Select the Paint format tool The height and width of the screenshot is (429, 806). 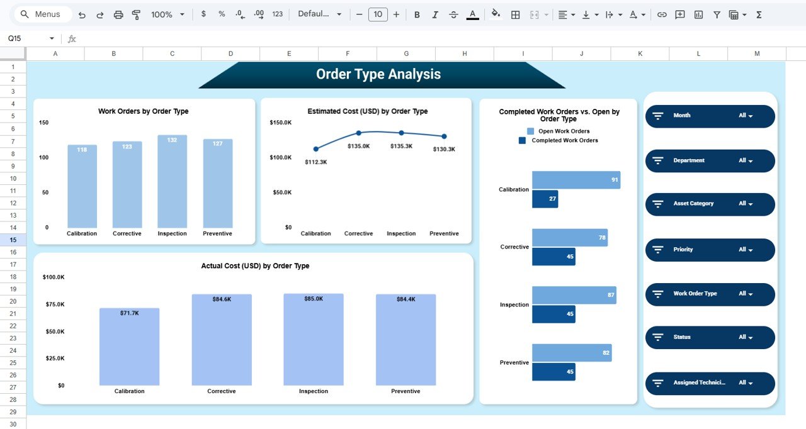click(x=136, y=14)
